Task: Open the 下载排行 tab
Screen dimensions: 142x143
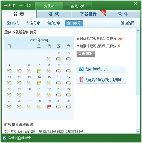Action: [x=88, y=14]
